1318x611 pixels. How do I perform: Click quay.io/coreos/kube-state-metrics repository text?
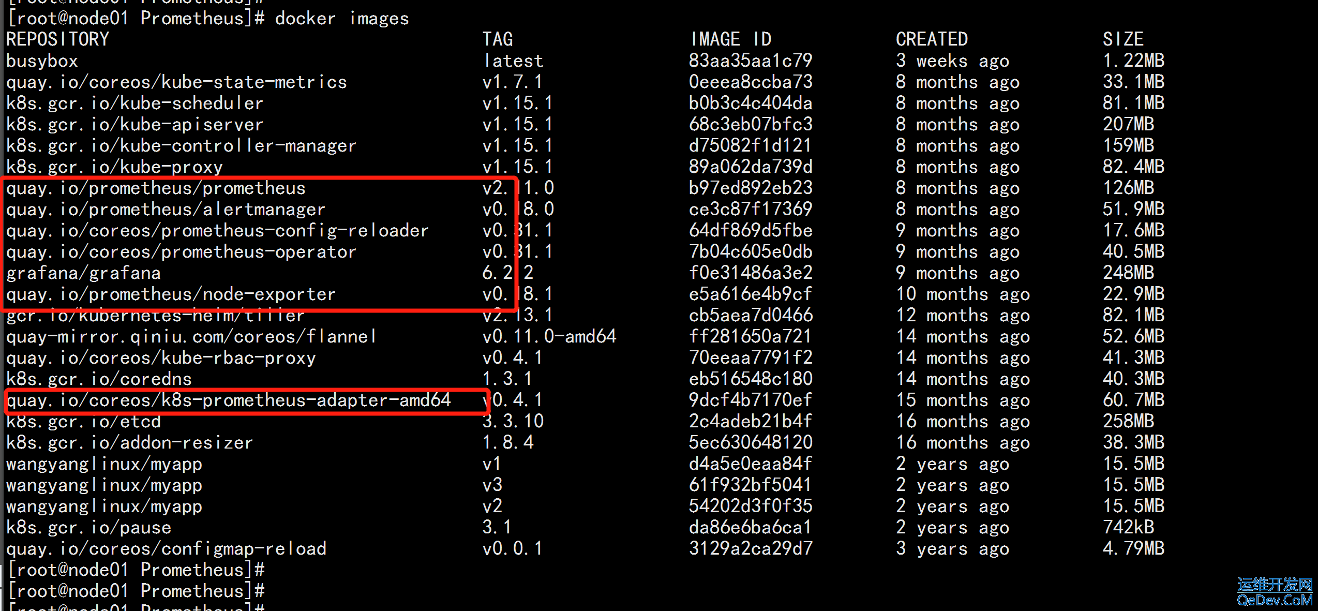(x=176, y=82)
